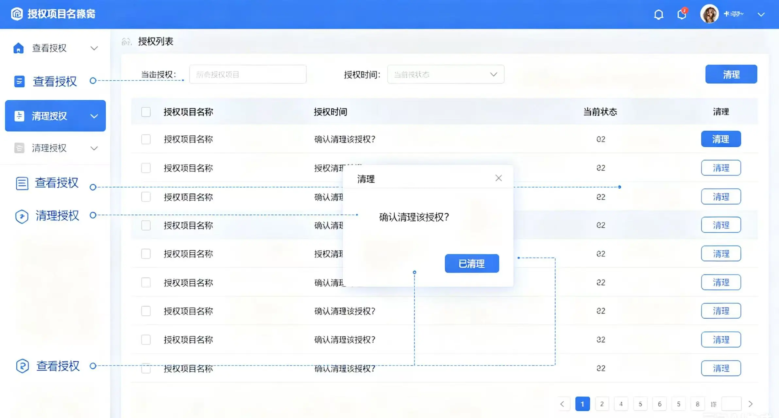Click the grey icon of the inactive 清理授权 item
Viewport: 779px width, 418px height.
[x=19, y=148]
